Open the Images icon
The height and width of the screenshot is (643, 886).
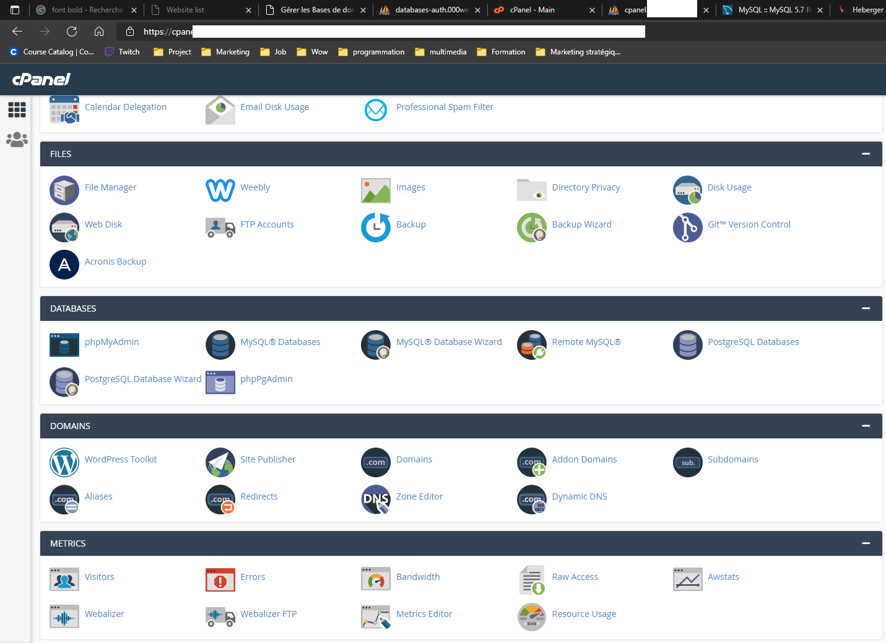(376, 190)
